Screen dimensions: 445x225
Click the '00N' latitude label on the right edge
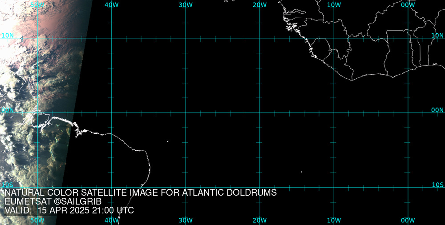click(x=437, y=110)
